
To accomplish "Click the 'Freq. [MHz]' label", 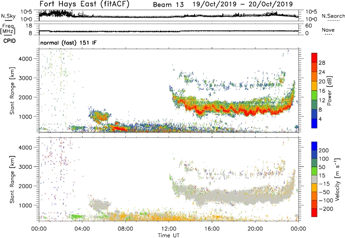I will tap(8, 29).
